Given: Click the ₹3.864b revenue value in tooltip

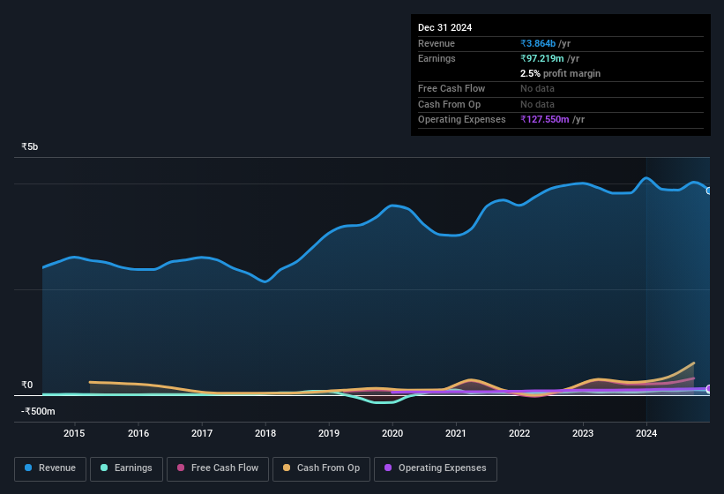Looking at the screenshot, I should pyautogui.click(x=538, y=43).
